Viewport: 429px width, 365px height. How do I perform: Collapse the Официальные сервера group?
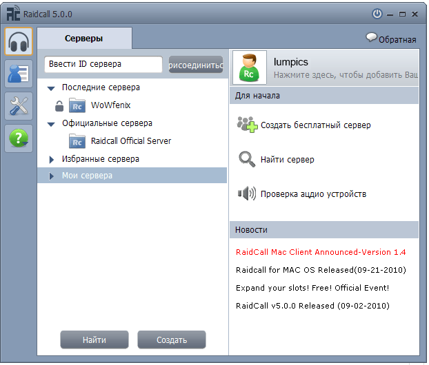[x=52, y=124]
